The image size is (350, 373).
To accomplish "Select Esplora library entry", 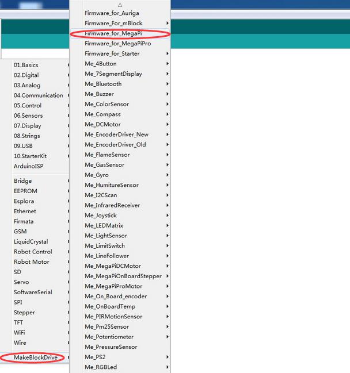I will click(x=35, y=201).
